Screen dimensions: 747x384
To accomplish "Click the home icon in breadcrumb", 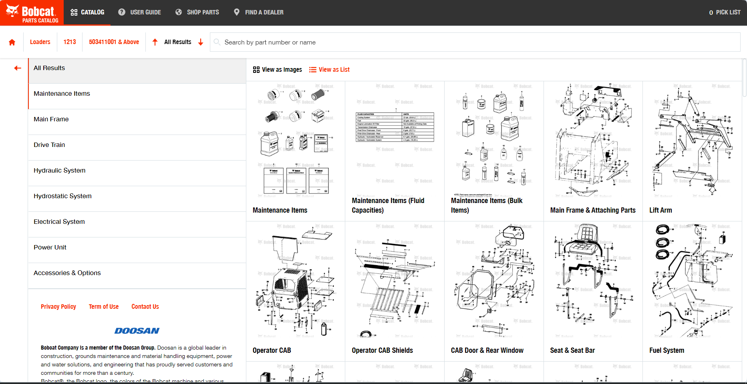I will 12,42.
